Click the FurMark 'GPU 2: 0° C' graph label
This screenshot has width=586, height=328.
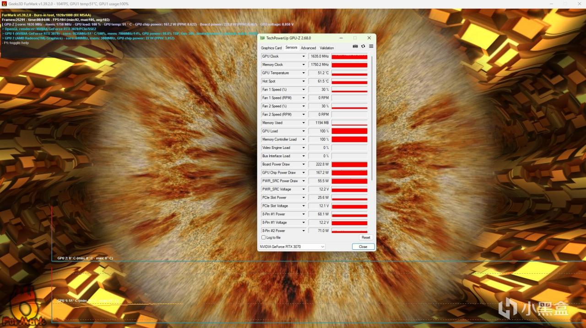pyautogui.click(x=85, y=258)
